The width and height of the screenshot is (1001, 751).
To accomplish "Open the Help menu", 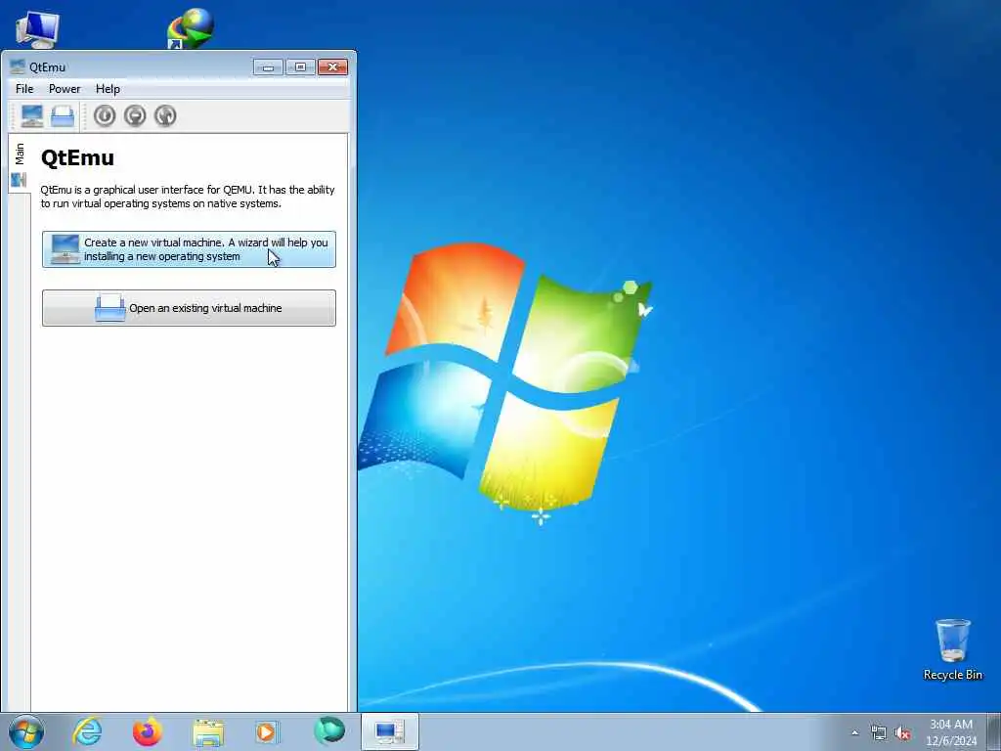I will pos(108,89).
